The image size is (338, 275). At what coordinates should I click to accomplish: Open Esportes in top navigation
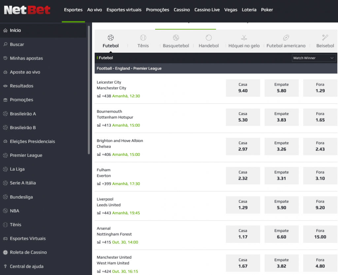(x=73, y=10)
